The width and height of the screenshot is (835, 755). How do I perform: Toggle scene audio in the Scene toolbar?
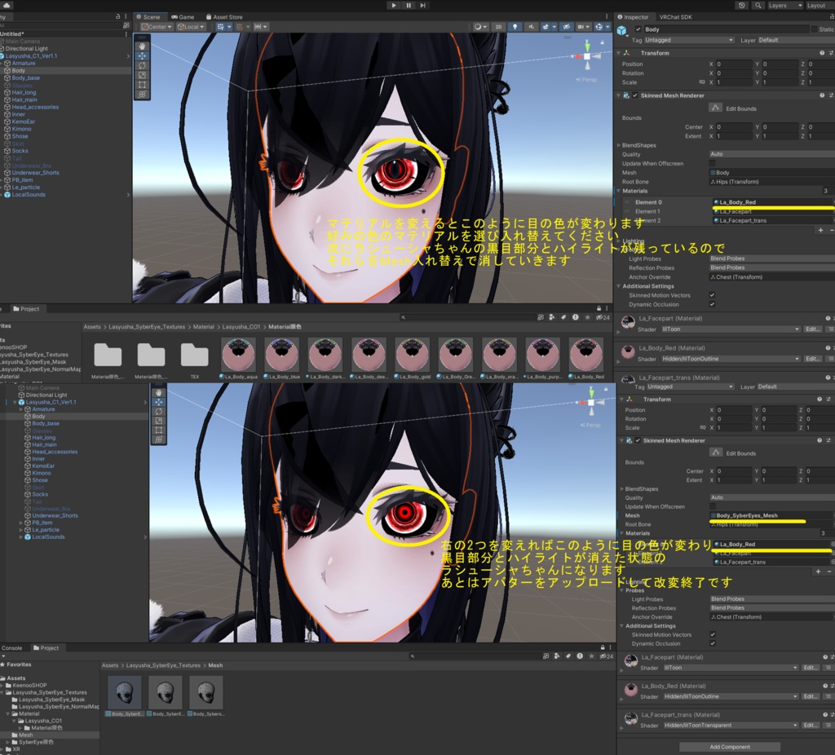532,26
